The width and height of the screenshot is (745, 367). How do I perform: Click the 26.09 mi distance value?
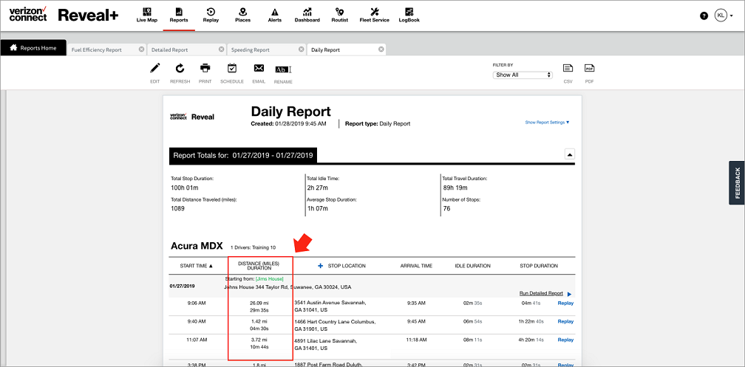click(x=259, y=302)
